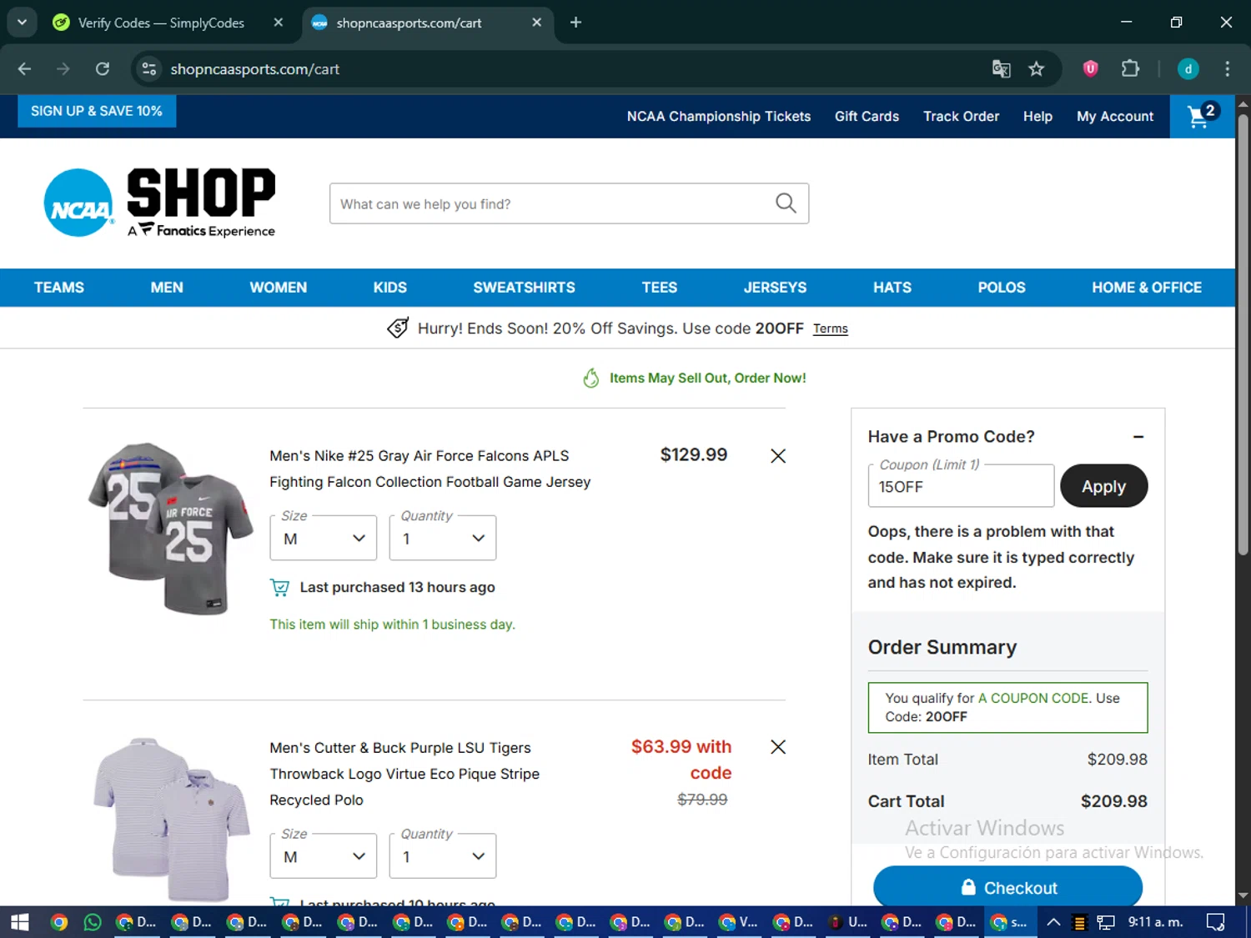Go back to the previous page

(x=24, y=69)
